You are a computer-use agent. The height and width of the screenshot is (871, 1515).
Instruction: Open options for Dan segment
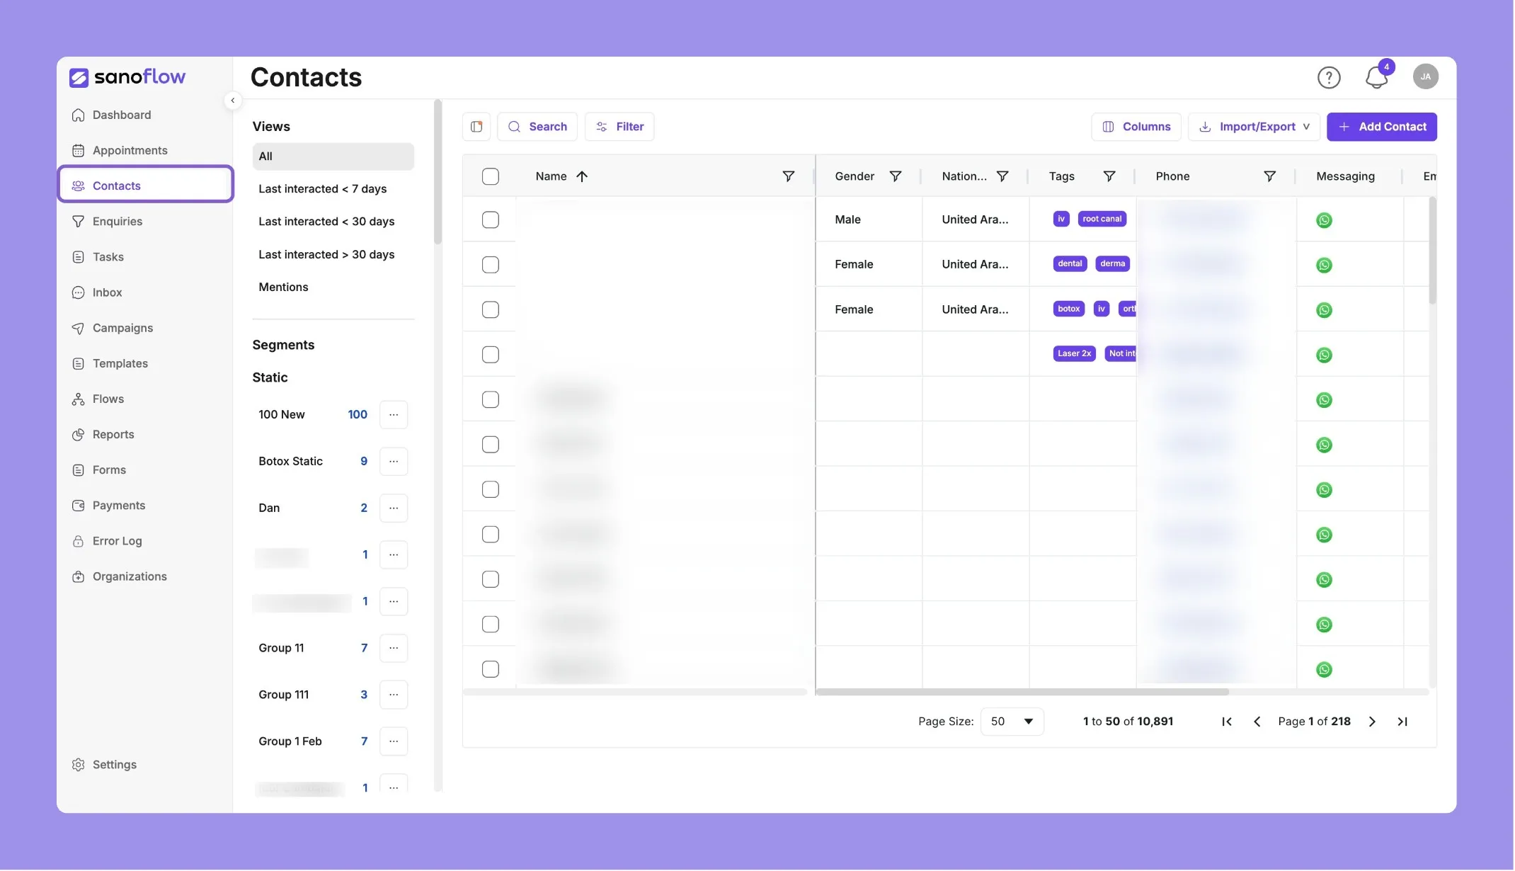[394, 508]
